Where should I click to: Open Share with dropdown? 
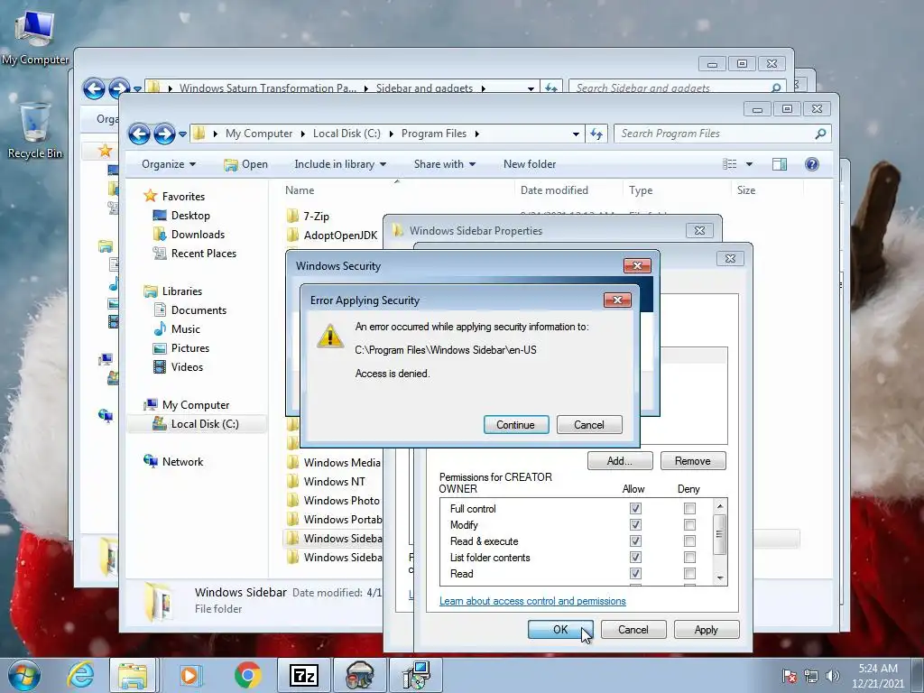pos(444,164)
